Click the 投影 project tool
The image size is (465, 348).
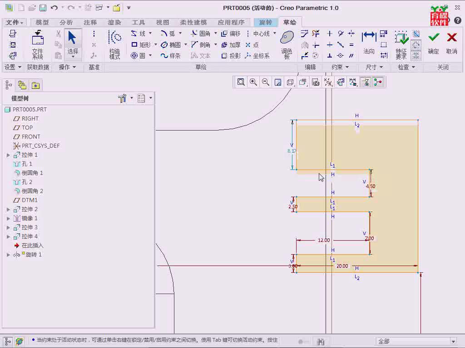point(231,56)
